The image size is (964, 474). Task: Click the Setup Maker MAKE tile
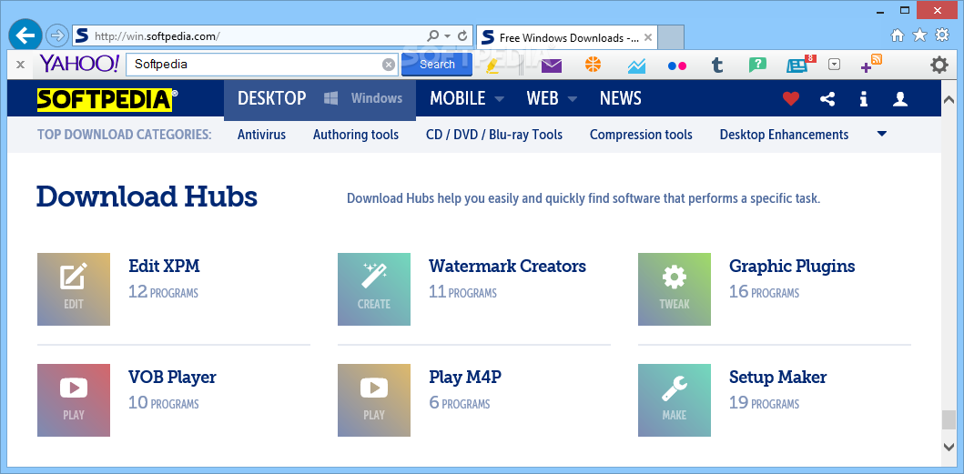[675, 400]
